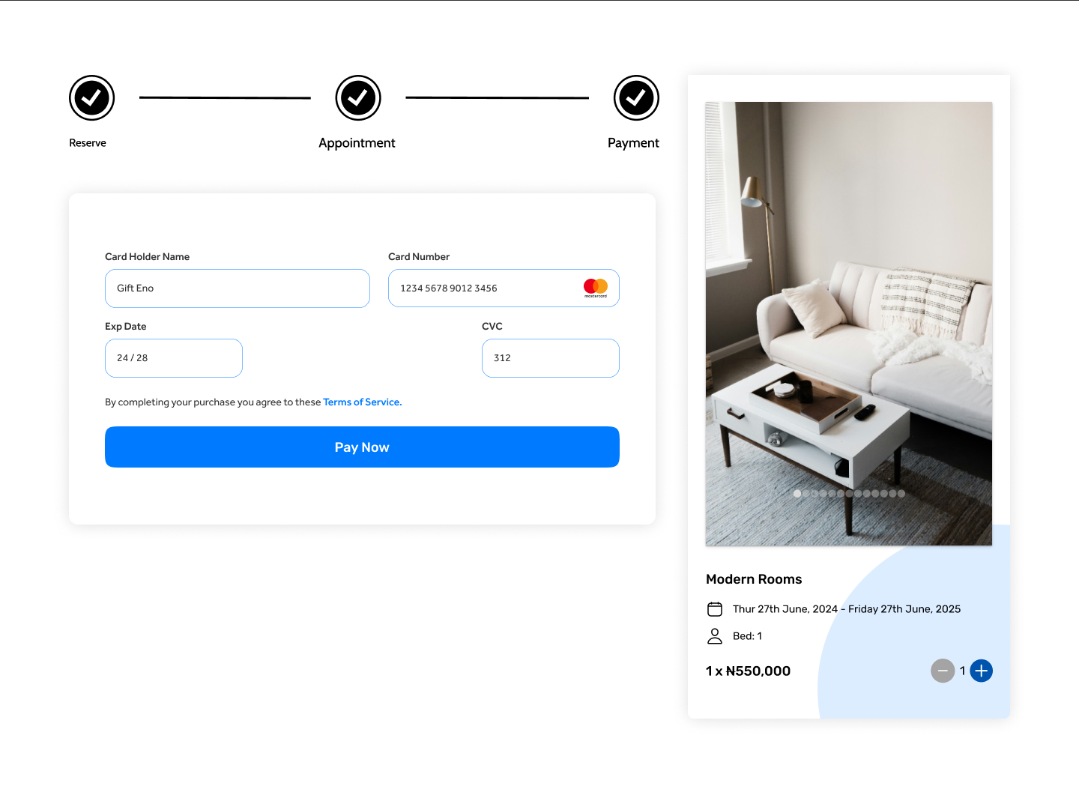This screenshot has height=804, width=1079.
Task: Click the image carousel pagination dots
Action: coord(849,494)
